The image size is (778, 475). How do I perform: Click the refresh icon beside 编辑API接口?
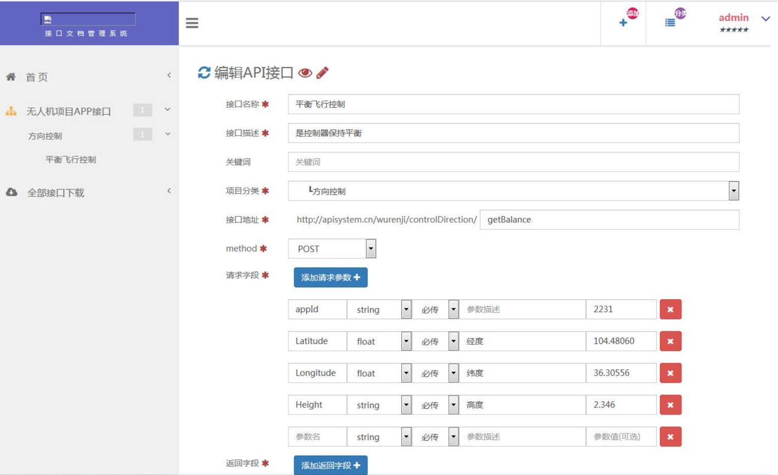click(204, 73)
